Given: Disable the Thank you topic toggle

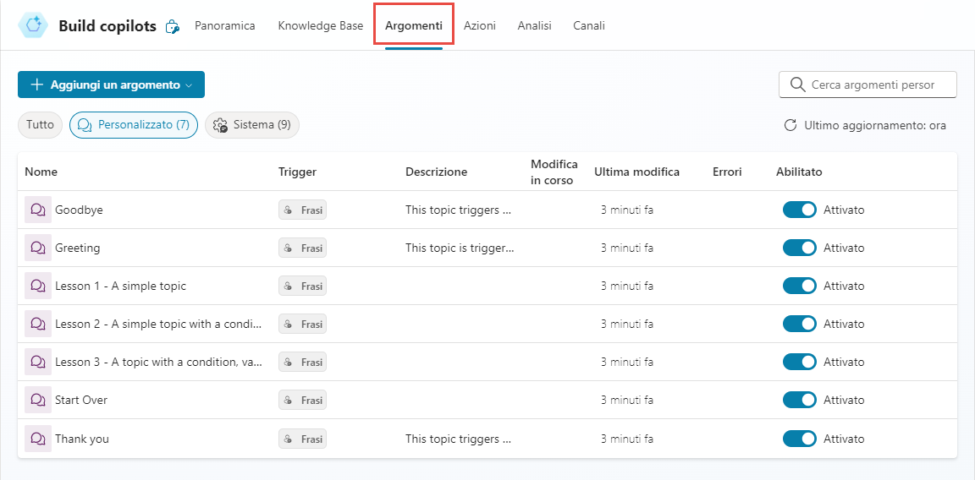Looking at the screenshot, I should pos(799,439).
